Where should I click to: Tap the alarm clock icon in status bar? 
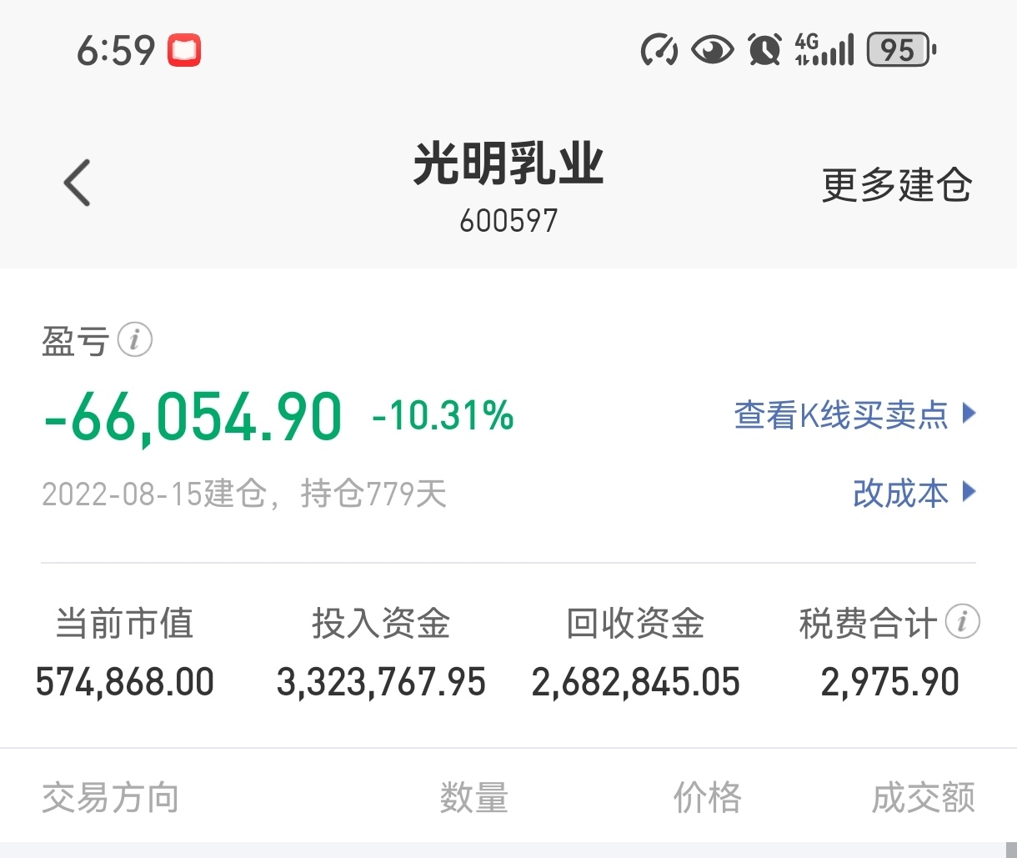pos(764,50)
